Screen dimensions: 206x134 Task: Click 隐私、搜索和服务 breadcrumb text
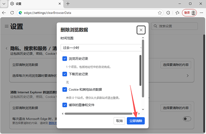28,48
